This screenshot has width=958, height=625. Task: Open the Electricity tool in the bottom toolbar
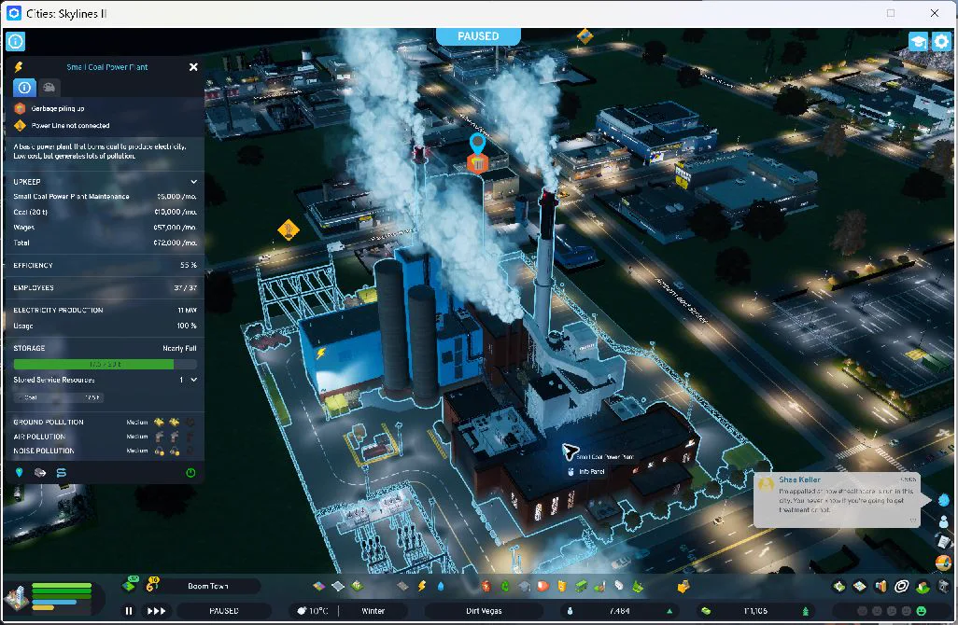pyautogui.click(x=421, y=587)
